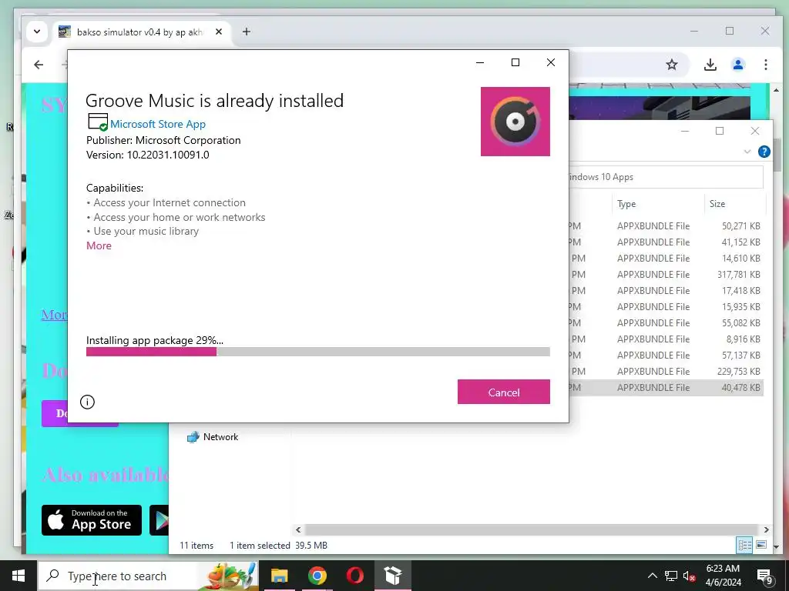Switch File Explorer to large icons view
This screenshot has width=789, height=591.
760,545
